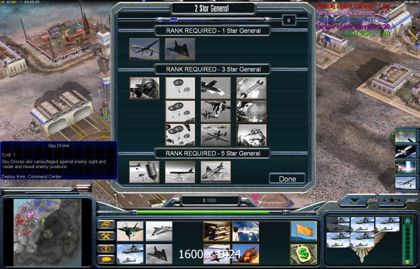Image resolution: width=420 pixels, height=269 pixels.
Task: Build the Raptor fighter jet from command bar
Action: coord(130,231)
